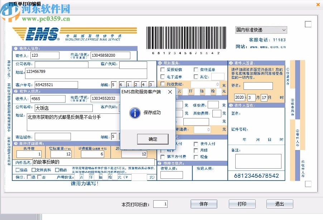Image resolution: width=323 pixels, height=220 pixels.
Task: Click the 河东软件园 watermark logo
Action: click(x=11, y=11)
